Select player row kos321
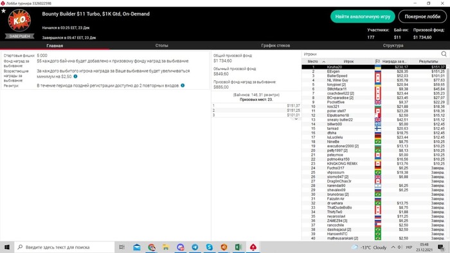450x253 pixels. pos(373,107)
